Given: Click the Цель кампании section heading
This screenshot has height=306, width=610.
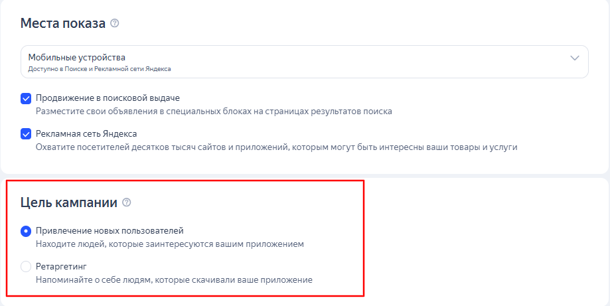Looking at the screenshot, I should coord(69,202).
